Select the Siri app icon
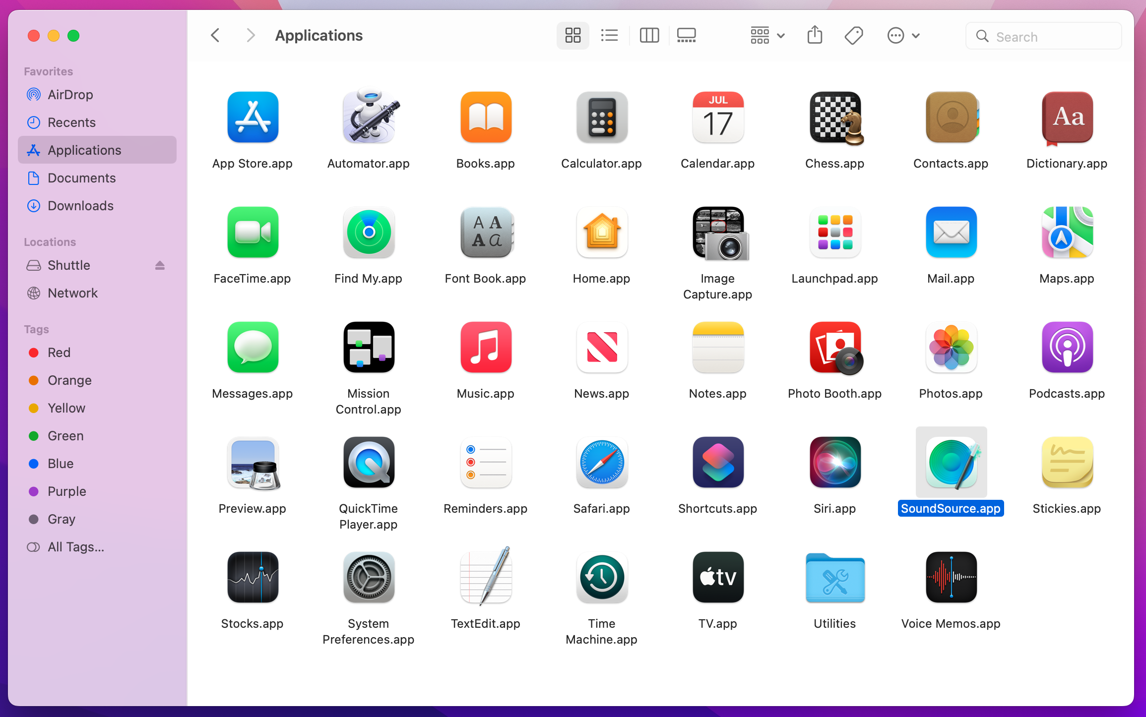Image resolution: width=1146 pixels, height=717 pixels. pyautogui.click(x=835, y=462)
